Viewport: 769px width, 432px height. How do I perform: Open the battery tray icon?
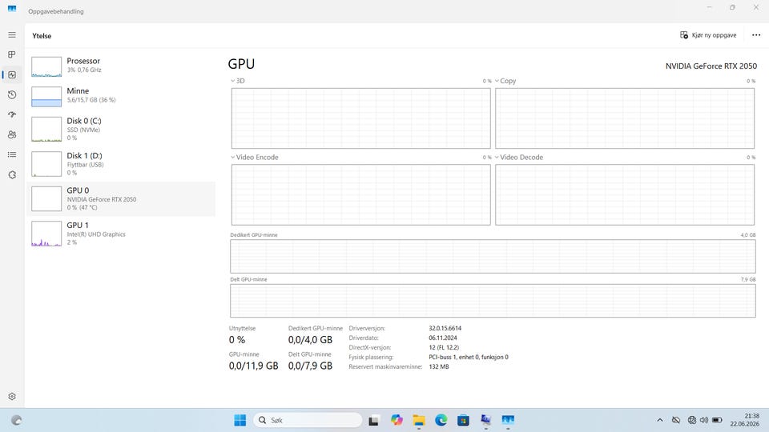[717, 420]
